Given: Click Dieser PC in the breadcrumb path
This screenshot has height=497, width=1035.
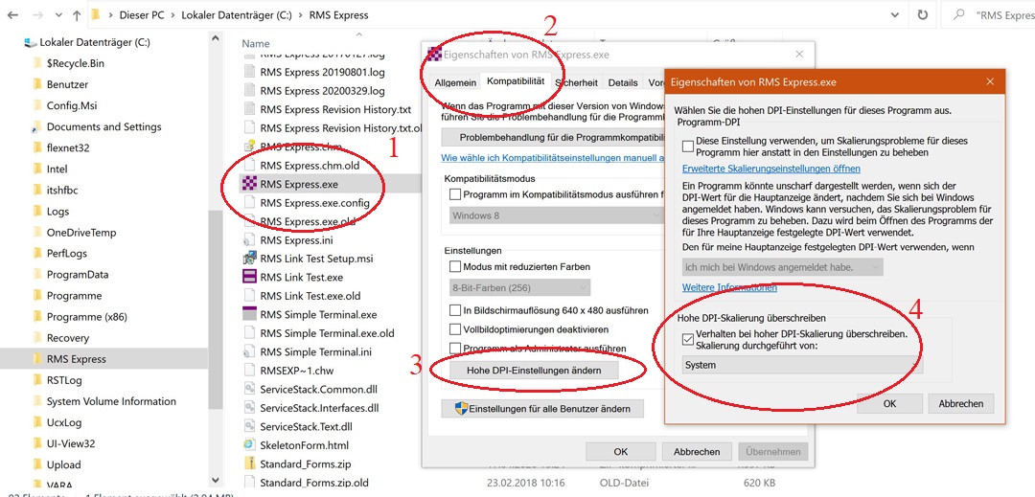Looking at the screenshot, I should pyautogui.click(x=143, y=14).
